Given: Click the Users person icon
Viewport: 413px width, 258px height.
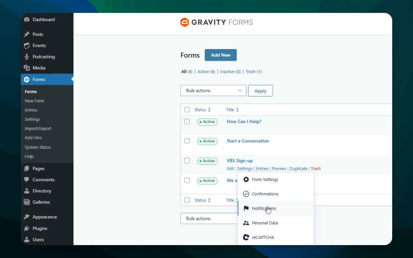Looking at the screenshot, I should (27, 240).
